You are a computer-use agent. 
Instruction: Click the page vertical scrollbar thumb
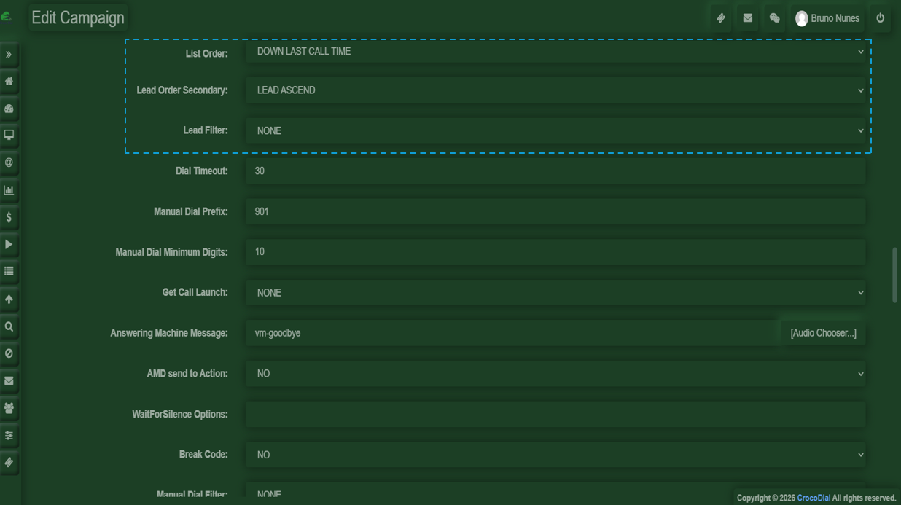894,275
